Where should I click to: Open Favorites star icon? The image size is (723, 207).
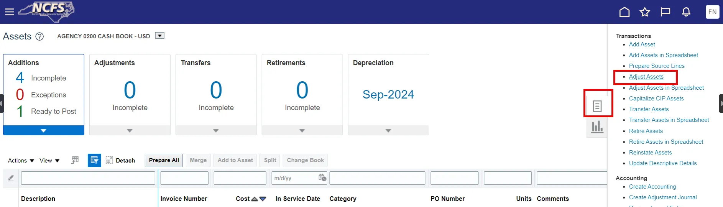(x=645, y=12)
